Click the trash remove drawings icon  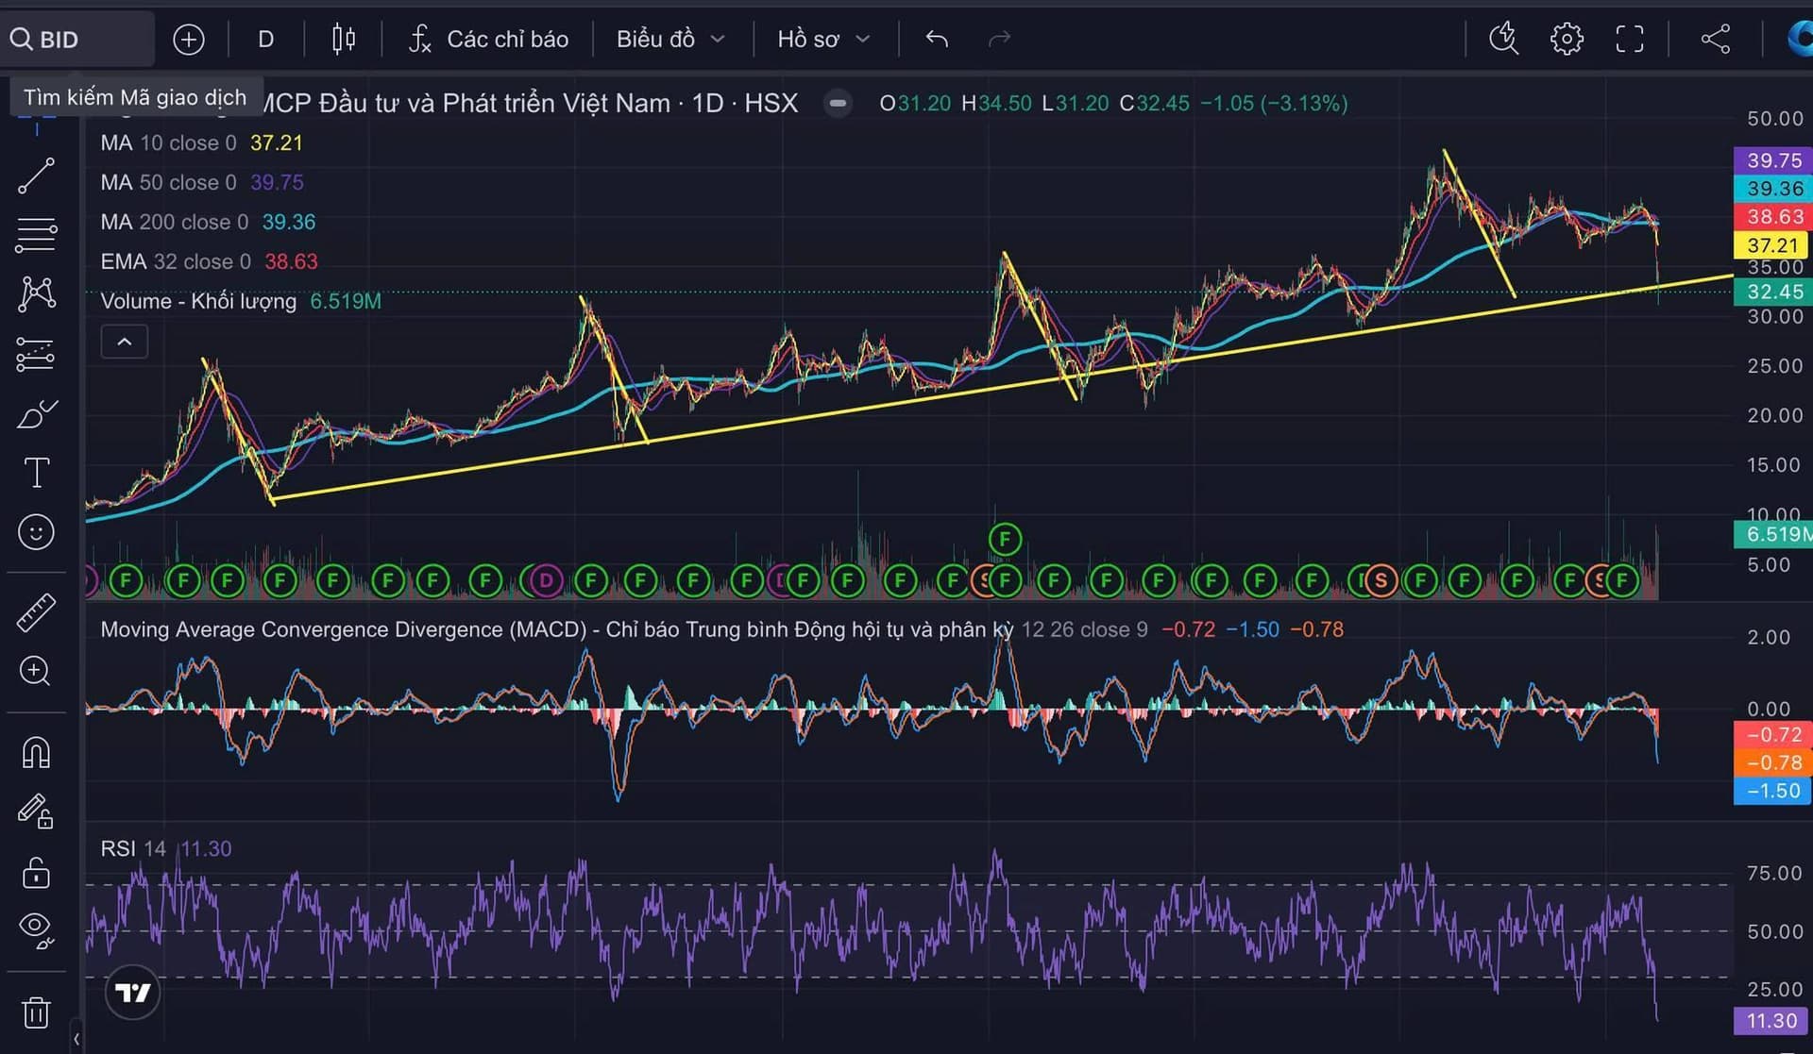click(36, 1012)
